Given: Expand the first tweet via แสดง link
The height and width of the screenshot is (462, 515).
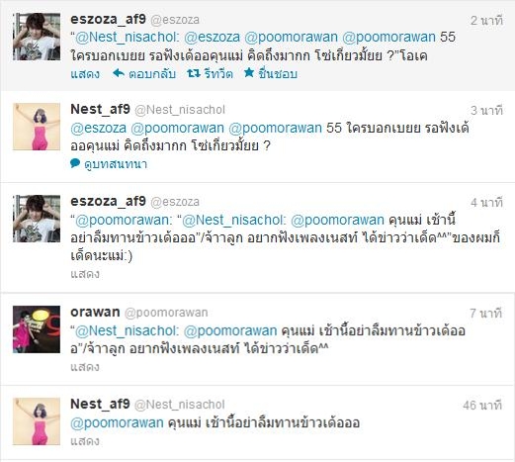Looking at the screenshot, I should [x=85, y=73].
